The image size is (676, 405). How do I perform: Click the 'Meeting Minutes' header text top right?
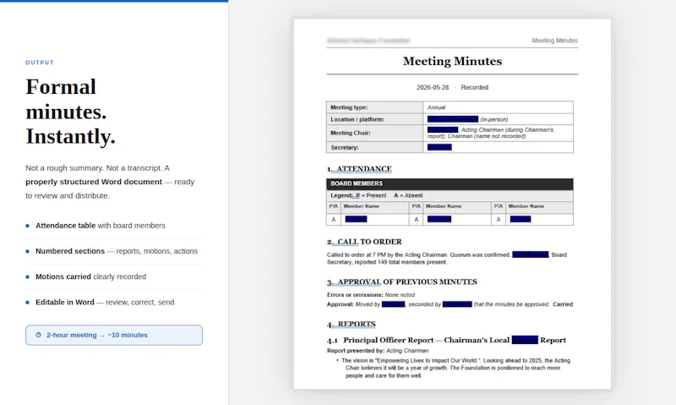click(554, 41)
